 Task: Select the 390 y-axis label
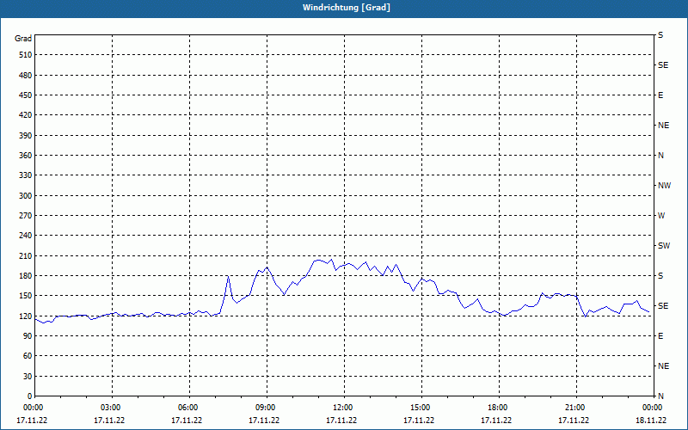coord(26,136)
